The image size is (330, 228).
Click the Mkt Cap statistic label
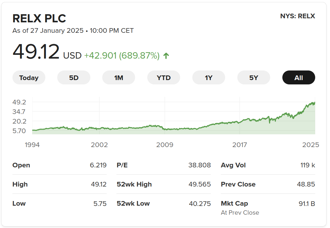point(234,203)
